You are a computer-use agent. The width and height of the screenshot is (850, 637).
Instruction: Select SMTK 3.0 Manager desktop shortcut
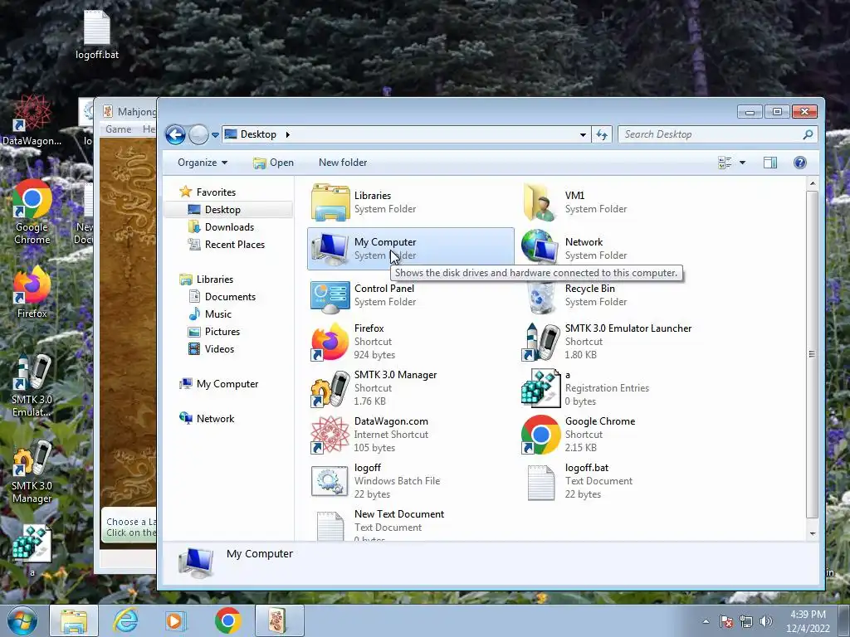[x=32, y=472]
